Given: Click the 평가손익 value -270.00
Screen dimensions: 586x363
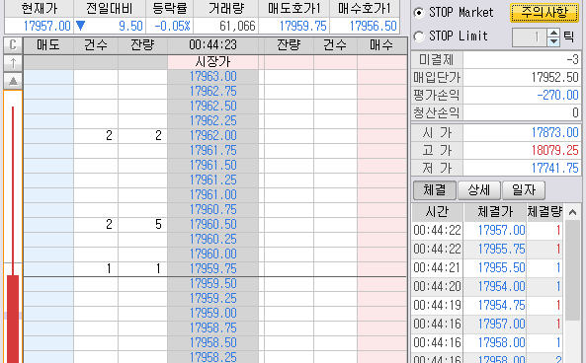Looking at the screenshot, I should 558,95.
